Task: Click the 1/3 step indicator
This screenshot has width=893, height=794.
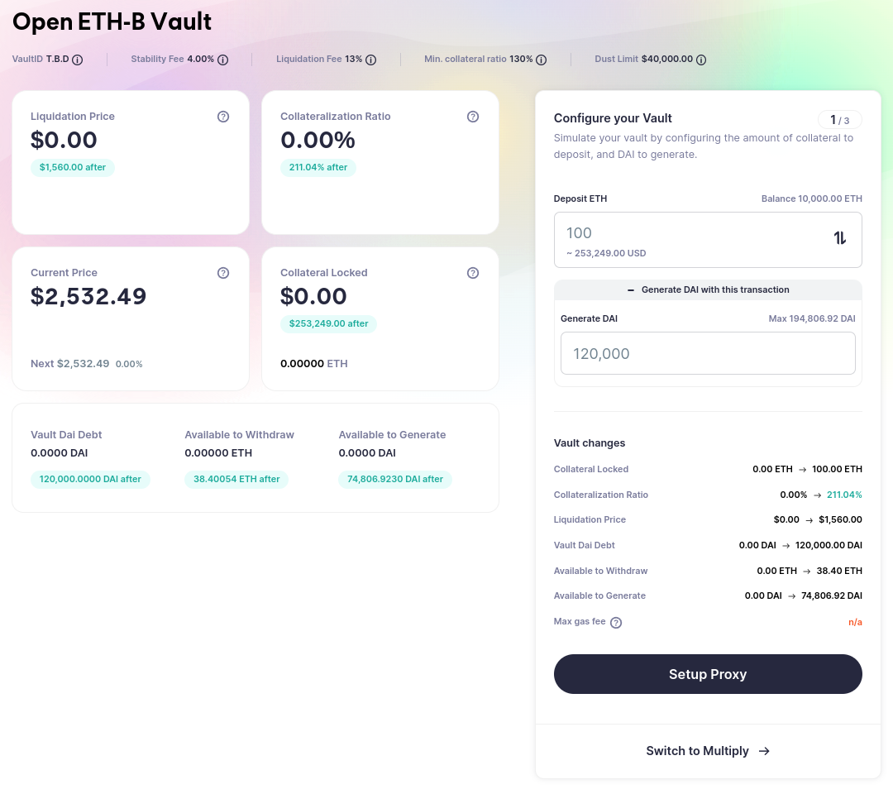Action: (x=839, y=120)
